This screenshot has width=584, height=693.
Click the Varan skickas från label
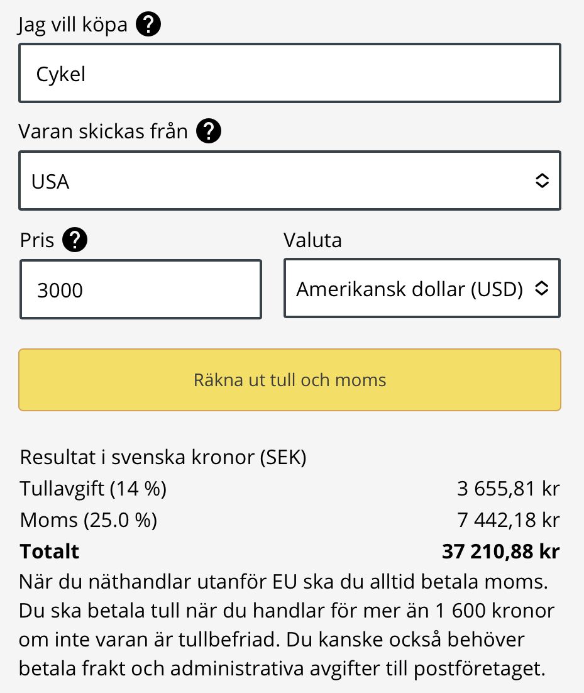[103, 131]
